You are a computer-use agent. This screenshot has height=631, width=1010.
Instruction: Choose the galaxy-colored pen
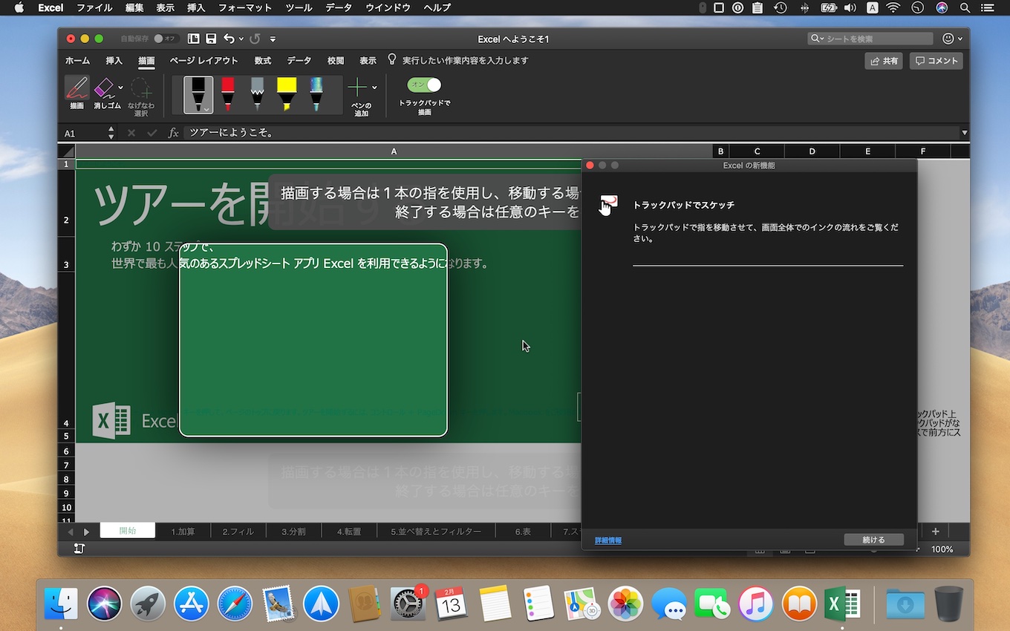click(x=316, y=94)
